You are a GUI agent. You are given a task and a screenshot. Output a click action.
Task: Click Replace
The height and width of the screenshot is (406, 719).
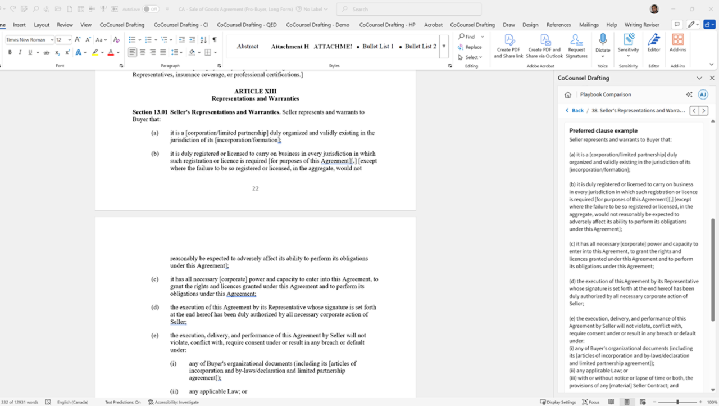click(x=470, y=47)
